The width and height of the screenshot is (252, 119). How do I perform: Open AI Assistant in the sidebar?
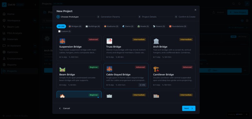[19, 46]
